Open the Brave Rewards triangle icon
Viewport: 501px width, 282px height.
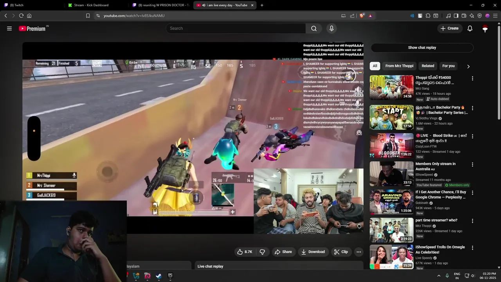(x=370, y=16)
